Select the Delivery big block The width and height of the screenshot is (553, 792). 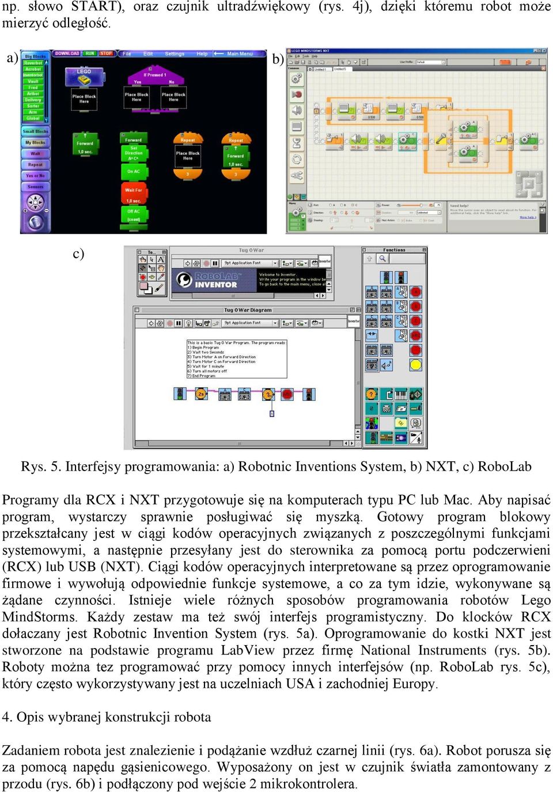click(33, 100)
